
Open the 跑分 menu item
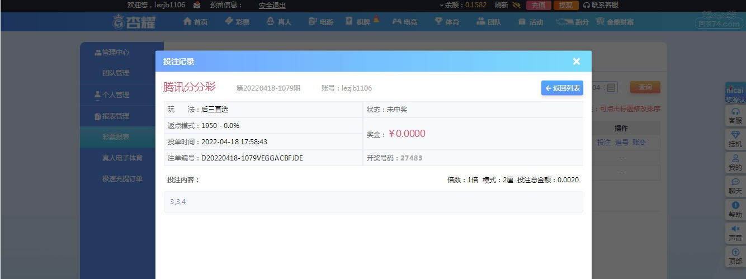pyautogui.click(x=573, y=22)
